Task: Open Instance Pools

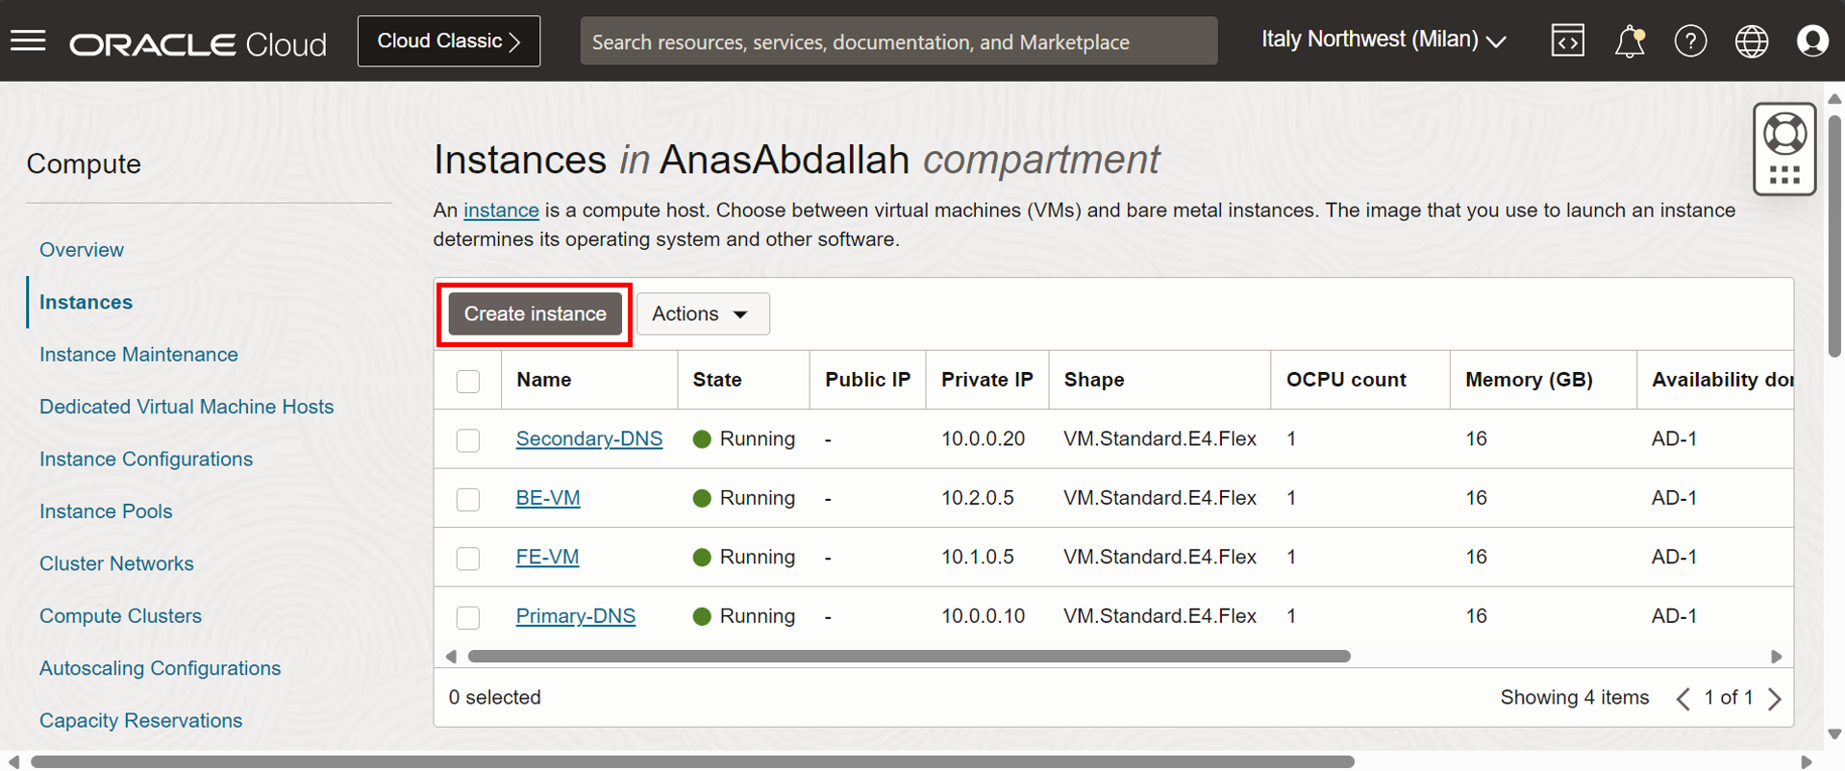Action: point(106,511)
